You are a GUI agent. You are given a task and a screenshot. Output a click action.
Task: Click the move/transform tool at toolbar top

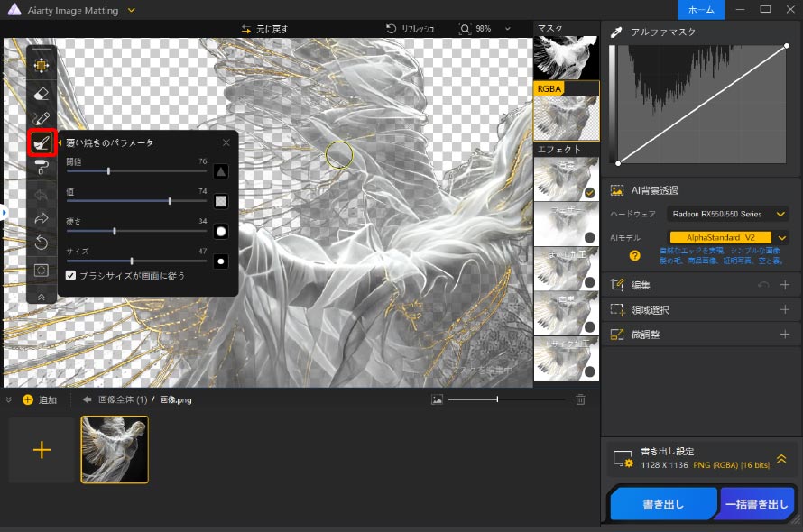[x=42, y=65]
